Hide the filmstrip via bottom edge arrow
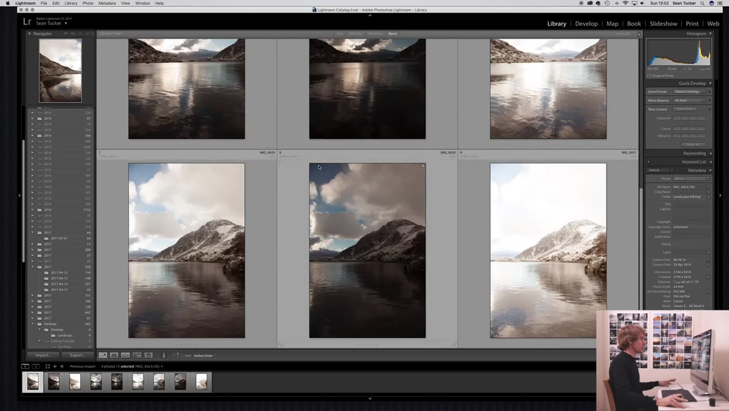The width and height of the screenshot is (729, 411). (370, 399)
